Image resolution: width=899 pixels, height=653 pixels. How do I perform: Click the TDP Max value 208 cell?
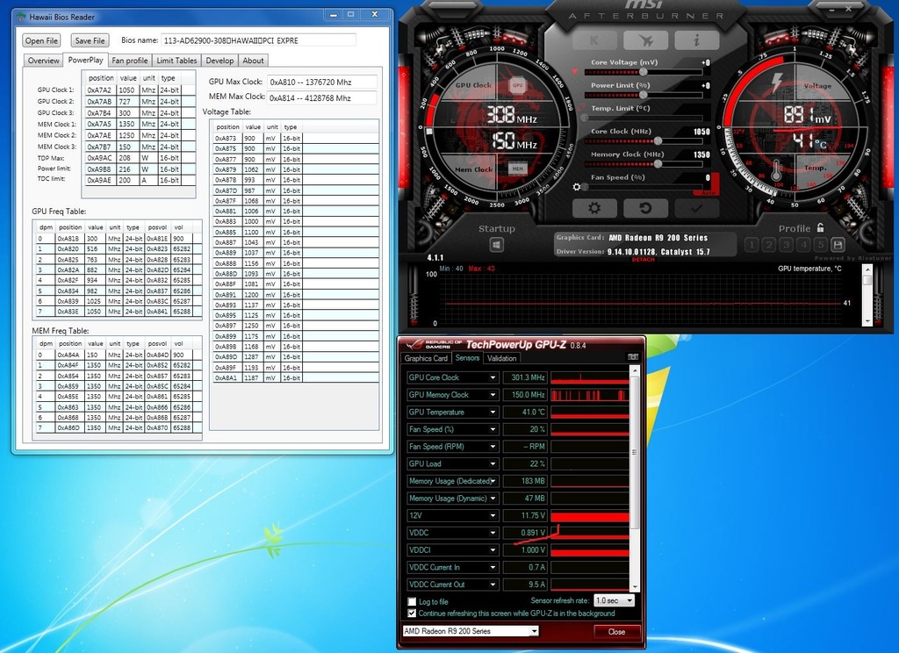point(128,158)
